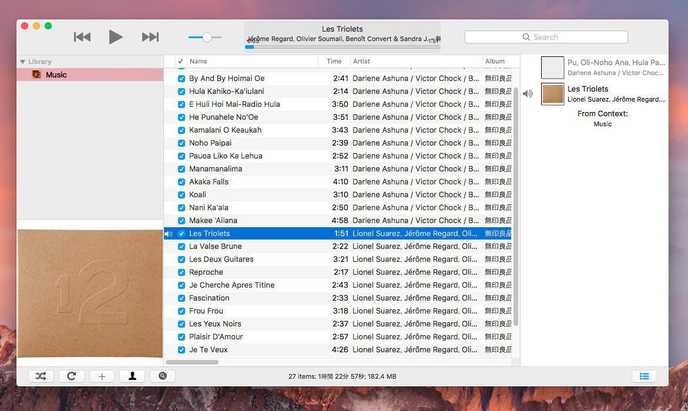Skip to the next track
Viewport: 688px width, 411px height.
click(x=150, y=37)
